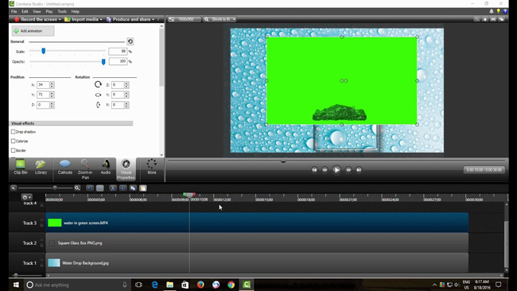517x291 pixels.
Task: Click the timeline Undo icon
Action: (x=90, y=188)
